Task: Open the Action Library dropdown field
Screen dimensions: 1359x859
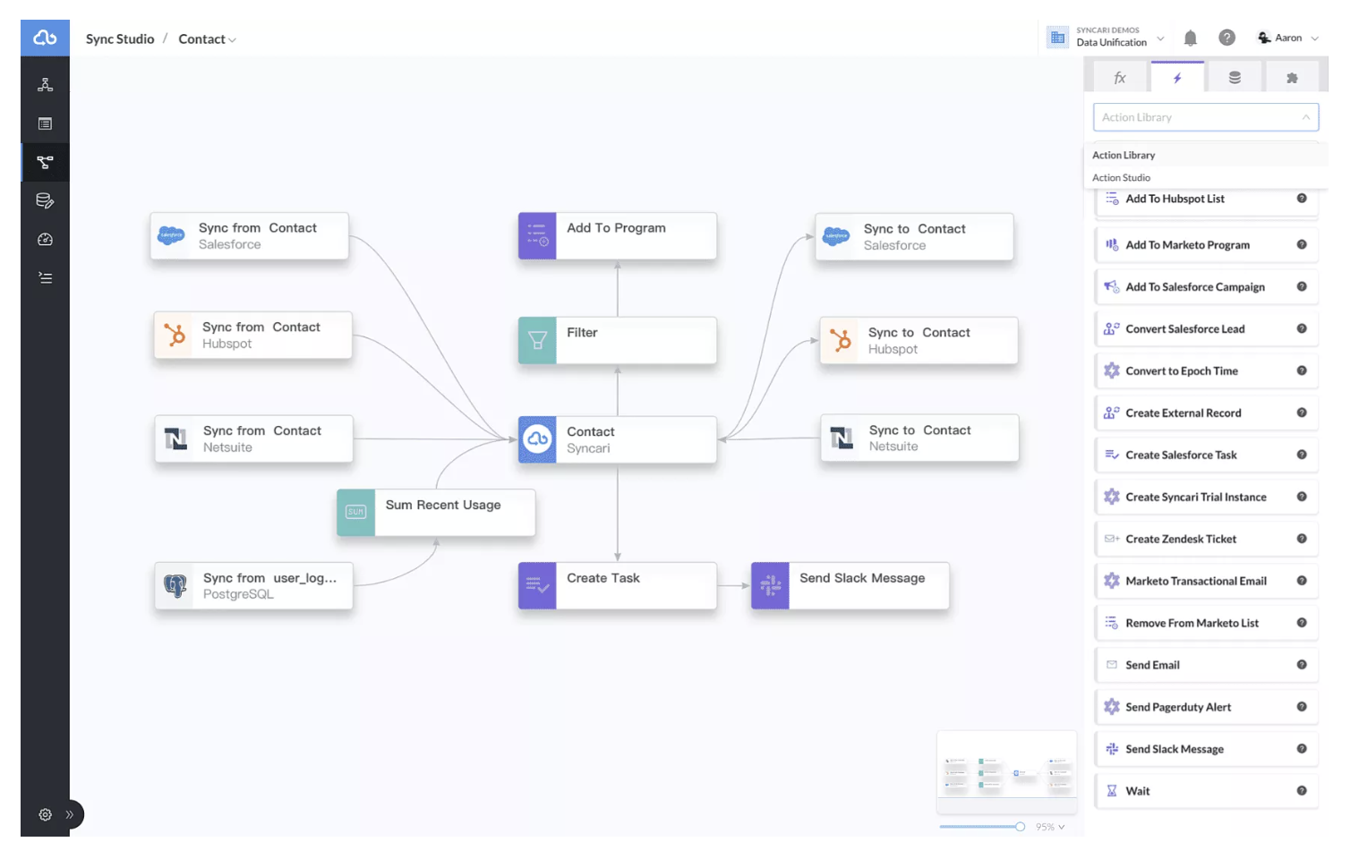Action: click(x=1205, y=117)
